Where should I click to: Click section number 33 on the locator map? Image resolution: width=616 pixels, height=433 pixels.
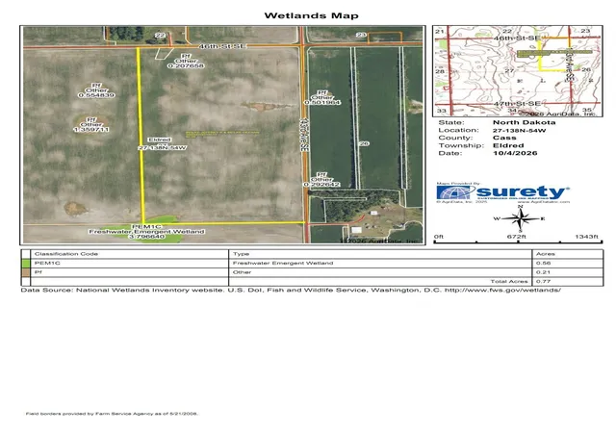pos(441,111)
